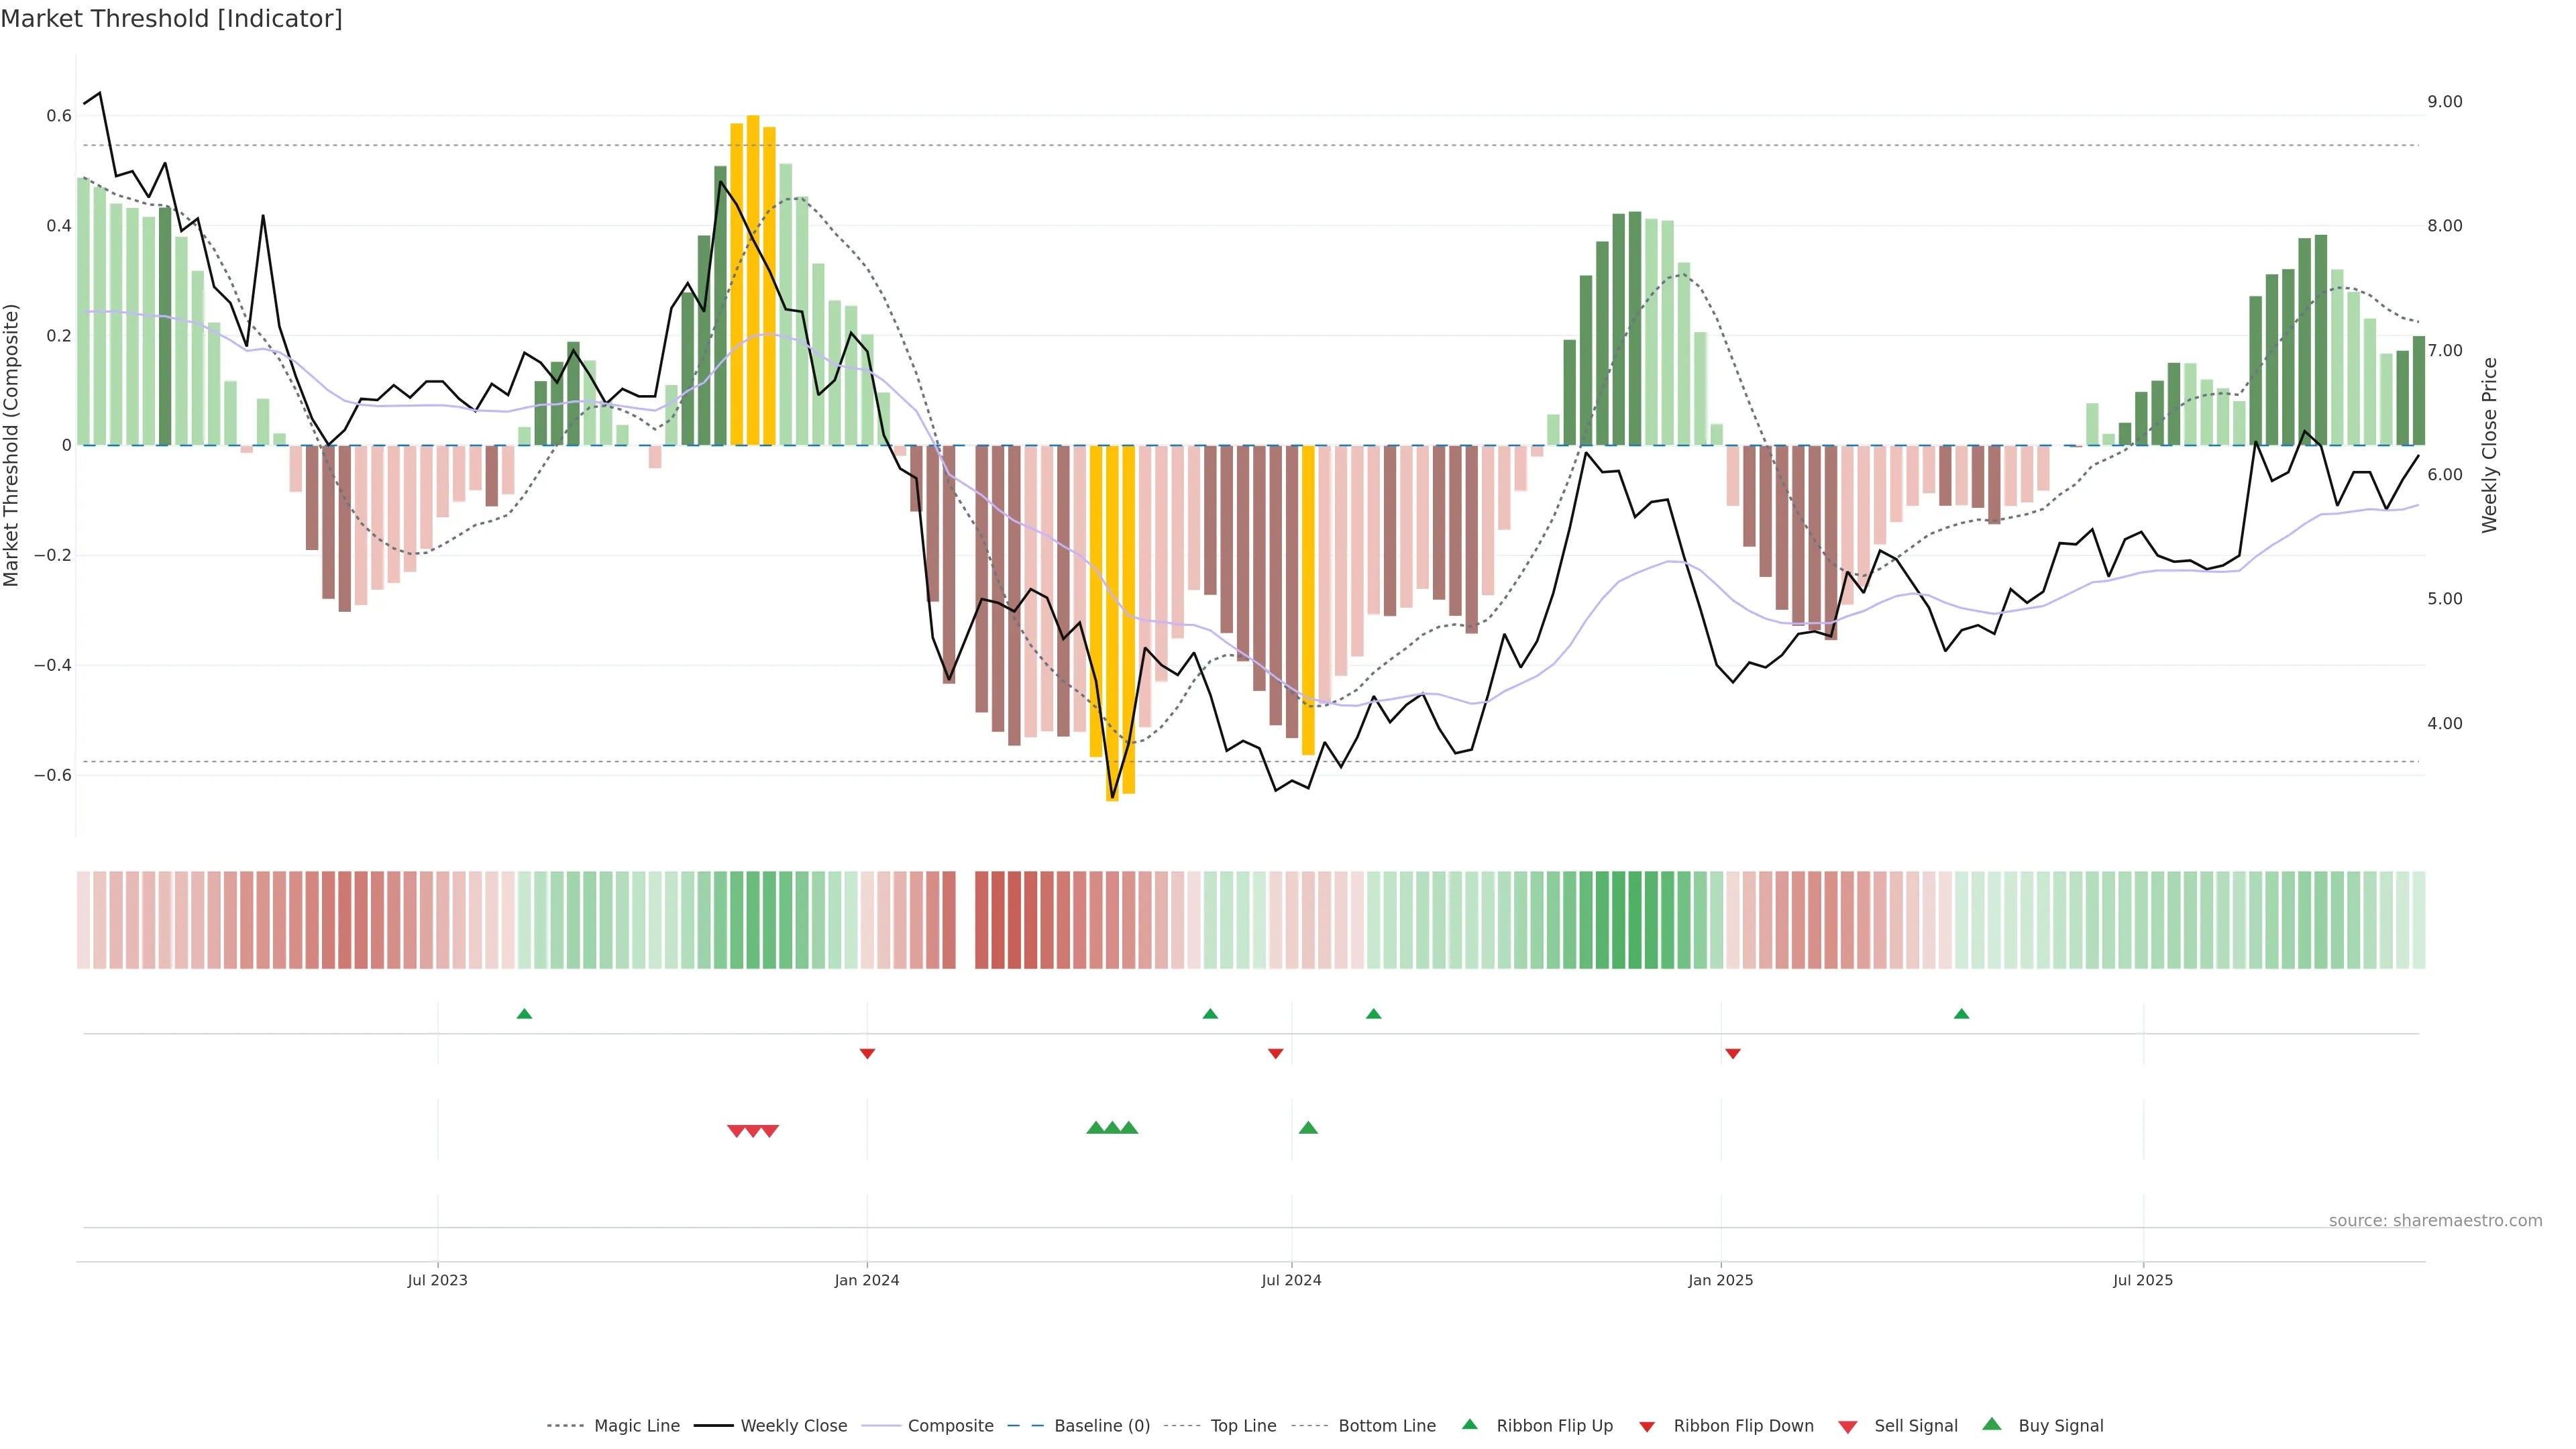Click the Sell Signal legend icon
Image resolution: width=2576 pixels, height=1449 pixels.
pos(1848,1427)
